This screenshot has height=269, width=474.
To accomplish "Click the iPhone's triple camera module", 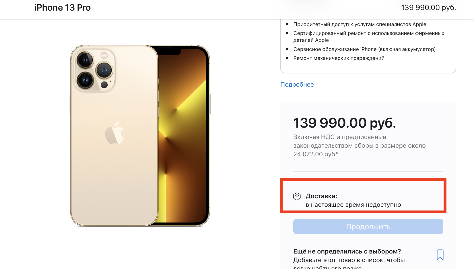I will [95, 70].
